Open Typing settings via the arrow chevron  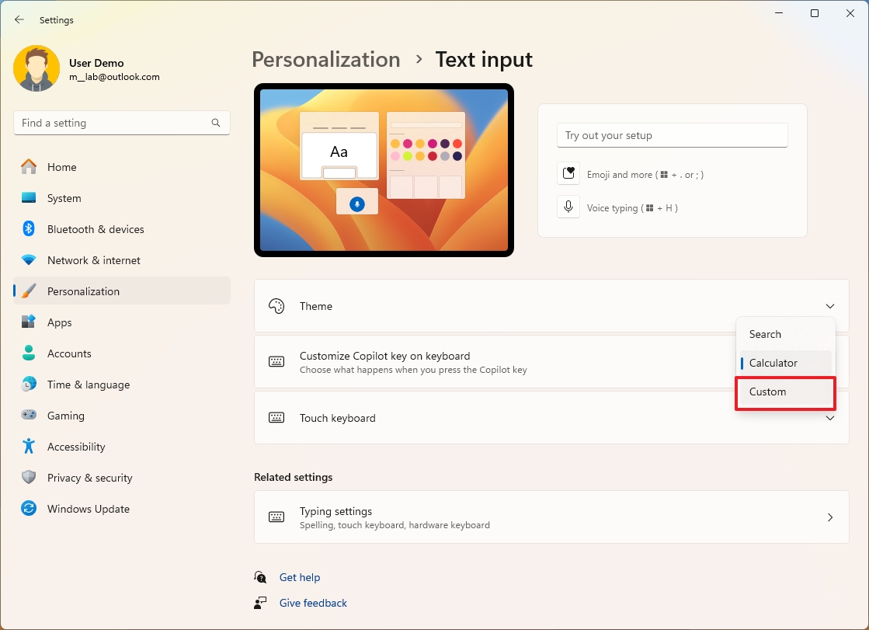pyautogui.click(x=829, y=517)
